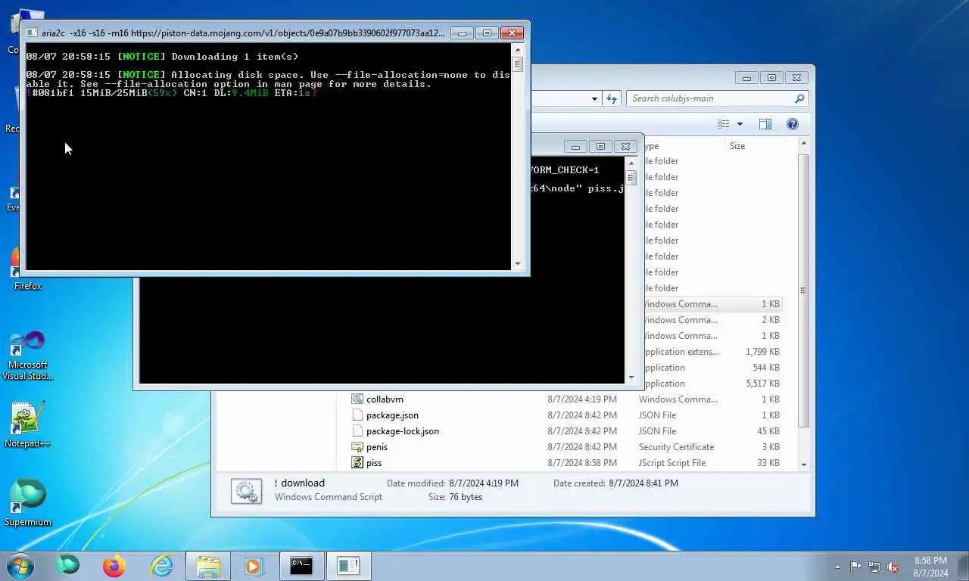Show hidden tray icons arrow
Viewport: 969px width, 581px height.
tap(837, 566)
